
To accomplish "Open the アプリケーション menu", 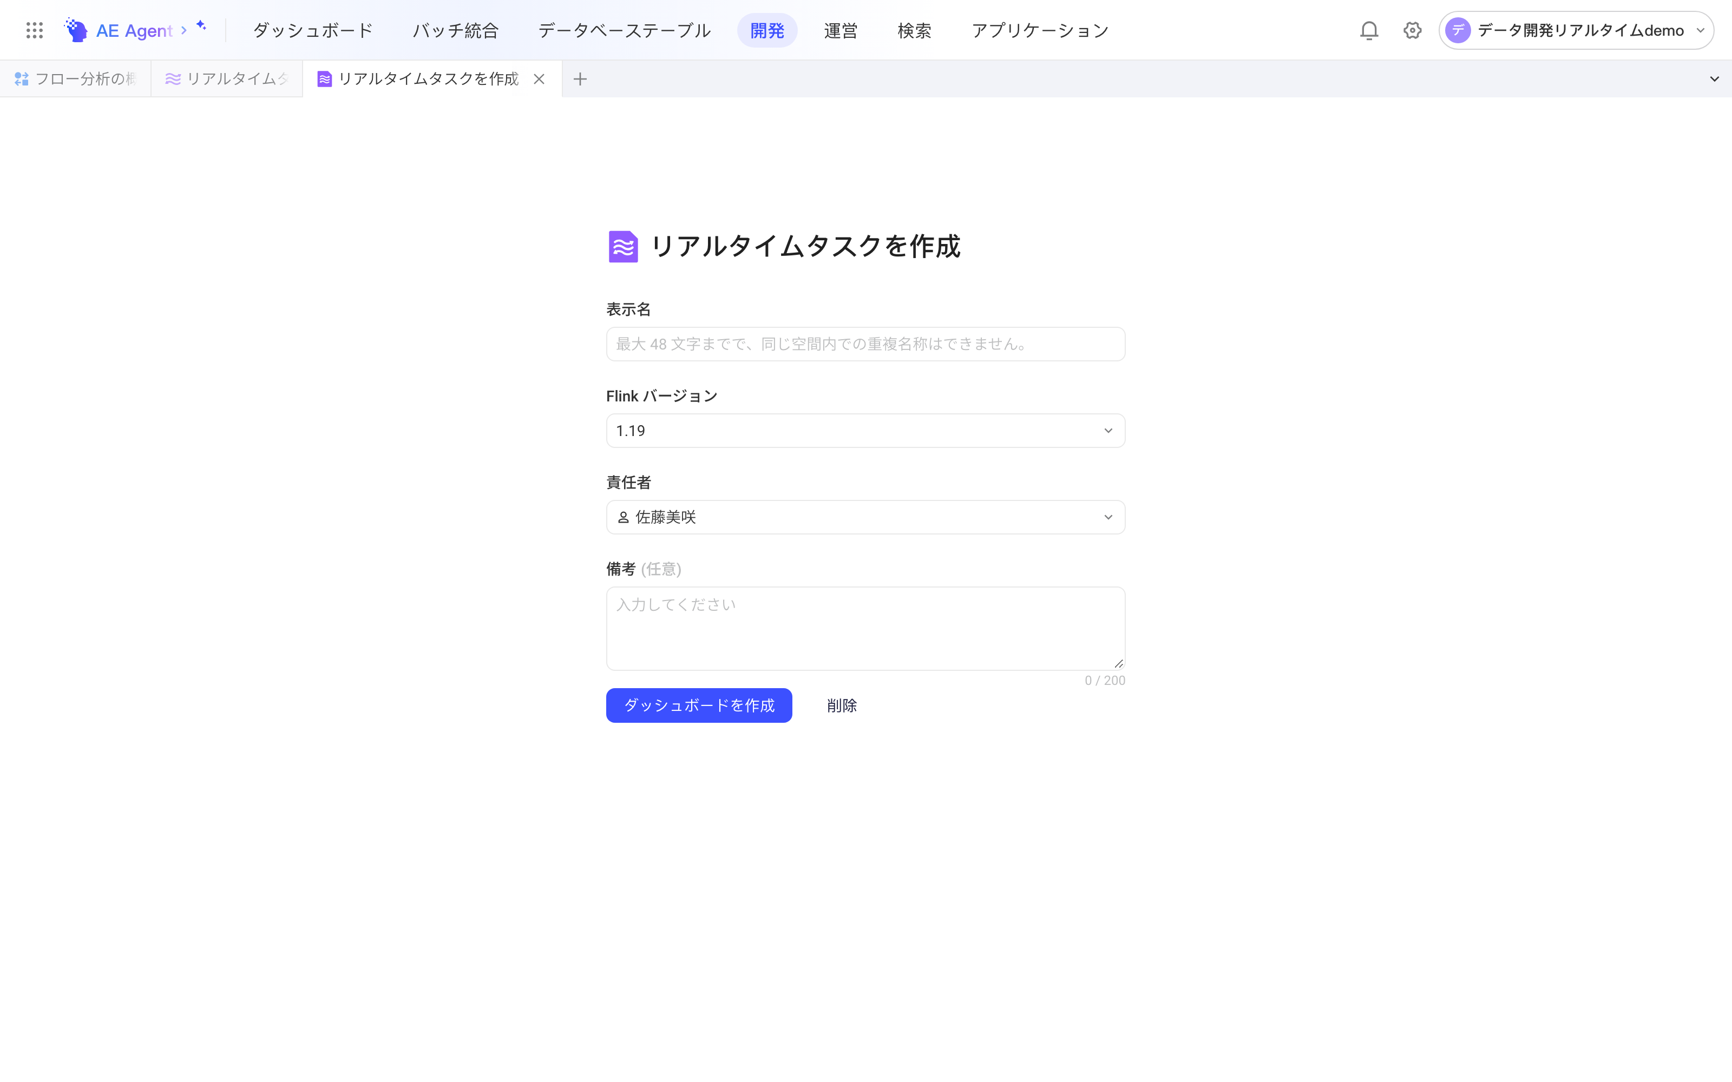I will coord(1040,30).
